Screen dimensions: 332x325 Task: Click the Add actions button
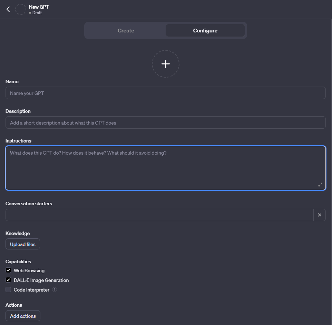(23, 316)
